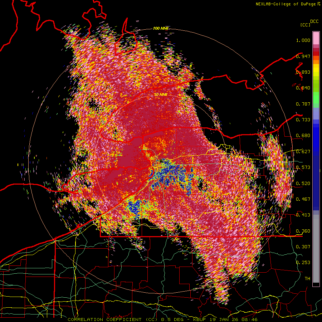The image size is (322, 322).
Task: Select the 0.253 legend value
Action: [303, 263]
